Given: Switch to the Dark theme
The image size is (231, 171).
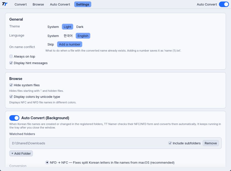Looking at the screenshot, I should [x=80, y=27].
